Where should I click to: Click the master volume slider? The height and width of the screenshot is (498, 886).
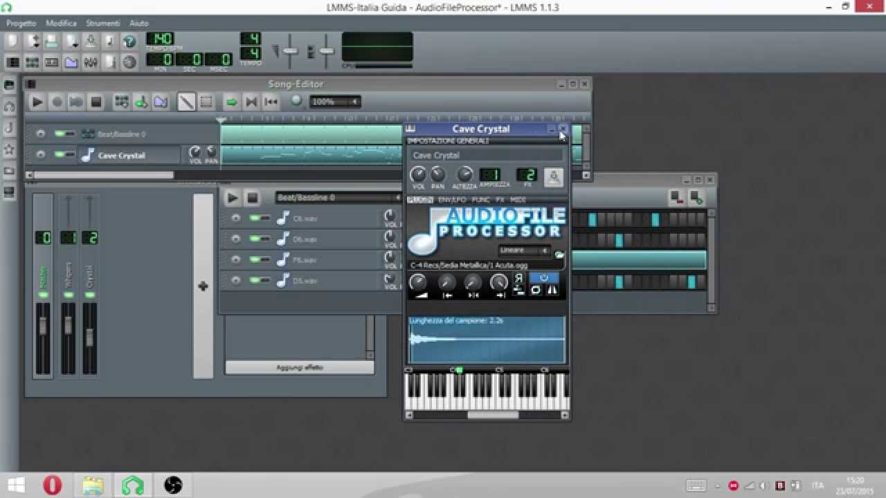pyautogui.click(x=291, y=51)
